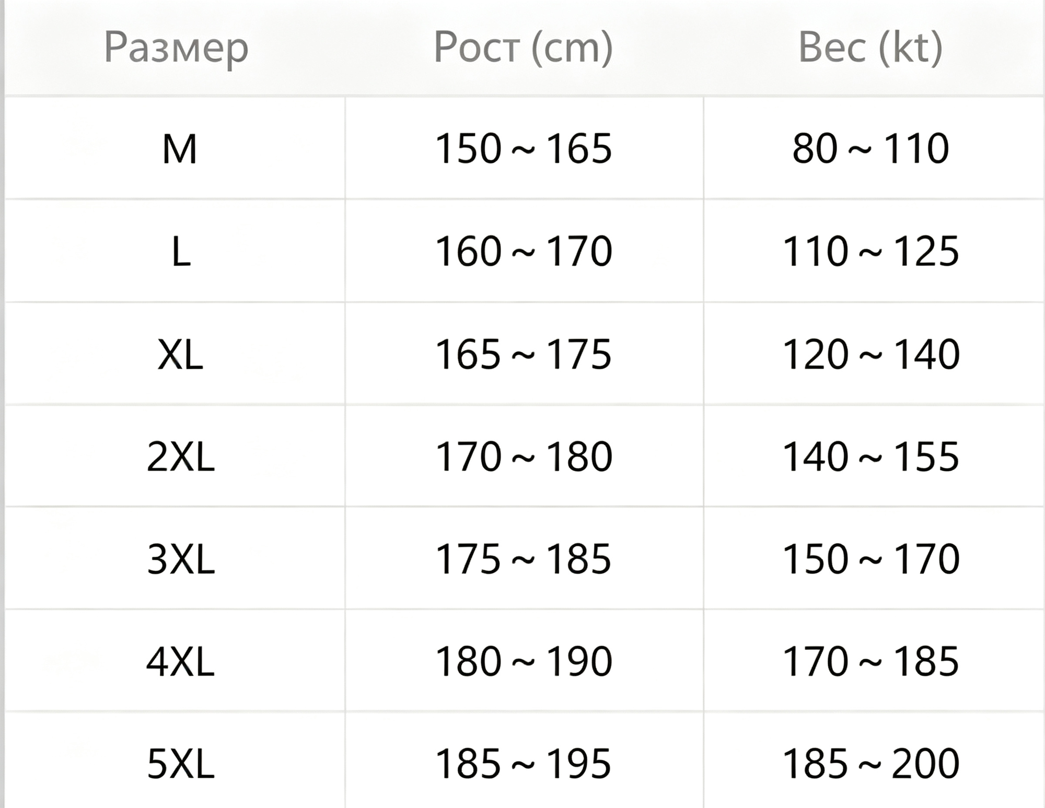Click the 110 ~ 125 weight cell

point(874,251)
